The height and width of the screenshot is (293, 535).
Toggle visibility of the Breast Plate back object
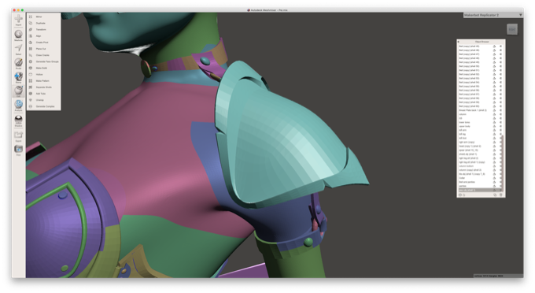coord(500,110)
